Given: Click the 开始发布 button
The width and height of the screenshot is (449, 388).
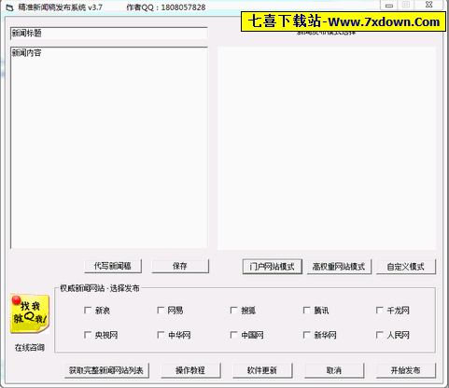Looking at the screenshot, I should pos(406,370).
